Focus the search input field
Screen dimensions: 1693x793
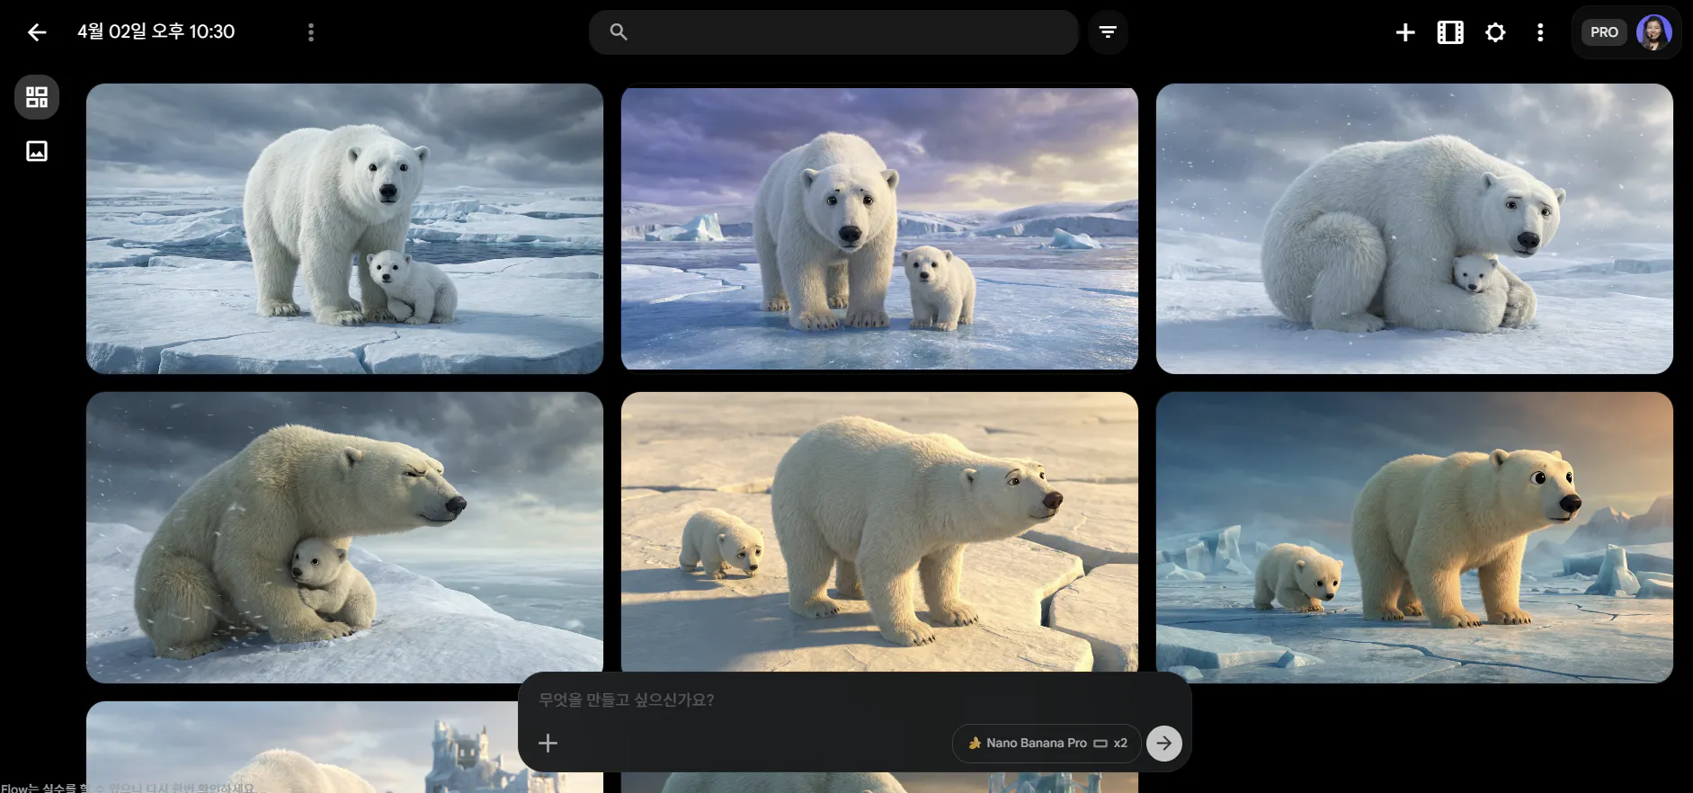(x=833, y=32)
